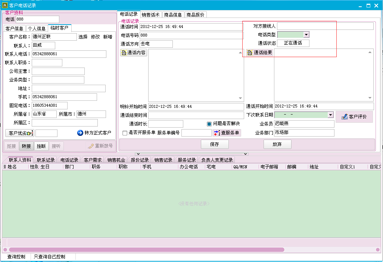Select the 电话记录 top tab
The width and height of the screenshot is (383, 262).
[129, 14]
